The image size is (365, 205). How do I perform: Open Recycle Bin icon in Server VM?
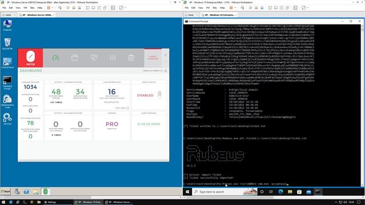tap(7, 44)
